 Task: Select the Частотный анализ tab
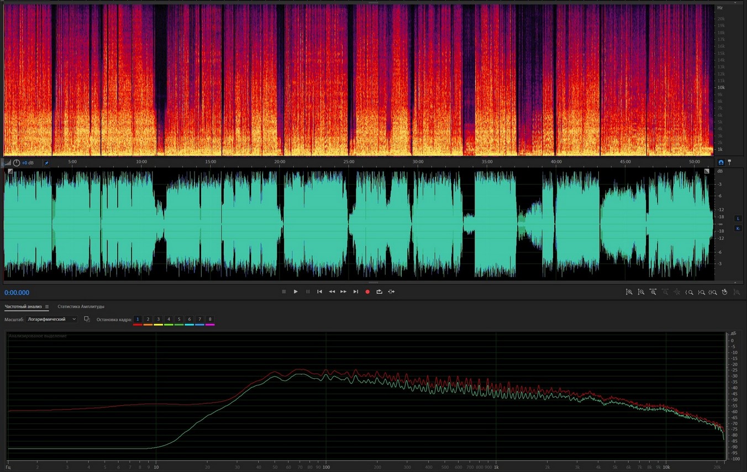pos(23,306)
